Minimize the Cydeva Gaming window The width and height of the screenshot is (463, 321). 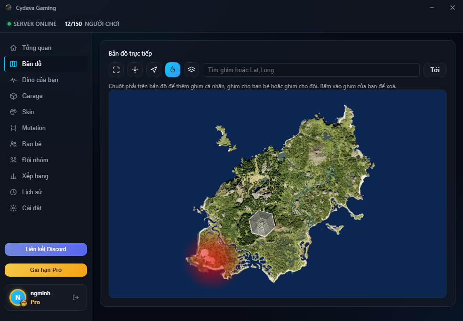(x=431, y=8)
